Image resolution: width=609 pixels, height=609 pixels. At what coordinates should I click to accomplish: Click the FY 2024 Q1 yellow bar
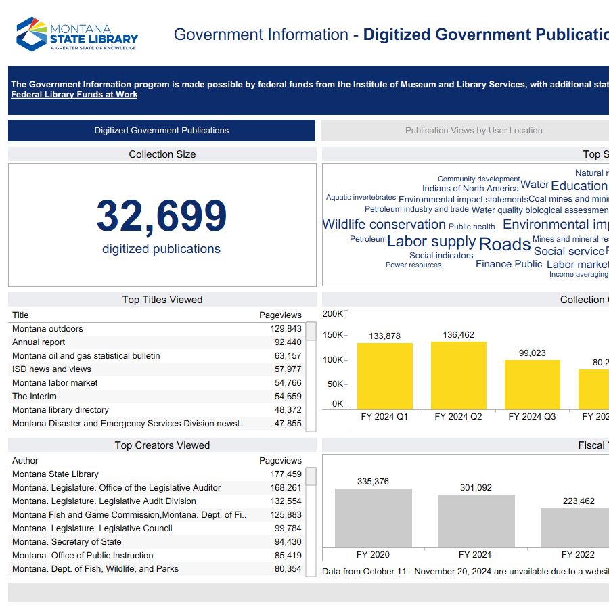(384, 372)
